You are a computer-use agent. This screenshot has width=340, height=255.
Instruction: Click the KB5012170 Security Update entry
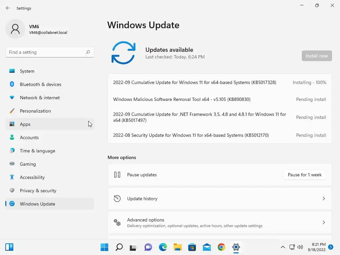click(191, 135)
